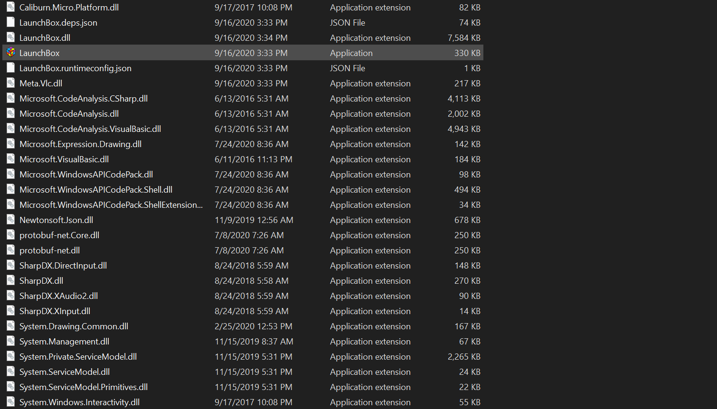Select file name SharpDX.dll
This screenshot has height=409, width=717.
(41, 281)
